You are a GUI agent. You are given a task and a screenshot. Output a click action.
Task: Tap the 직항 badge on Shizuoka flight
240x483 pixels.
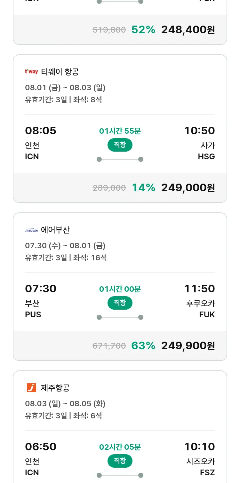coord(120,461)
